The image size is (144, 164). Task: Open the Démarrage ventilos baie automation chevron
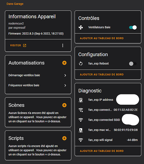(65, 75)
